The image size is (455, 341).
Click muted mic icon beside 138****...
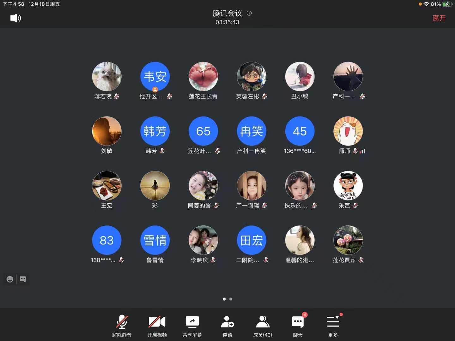click(121, 260)
